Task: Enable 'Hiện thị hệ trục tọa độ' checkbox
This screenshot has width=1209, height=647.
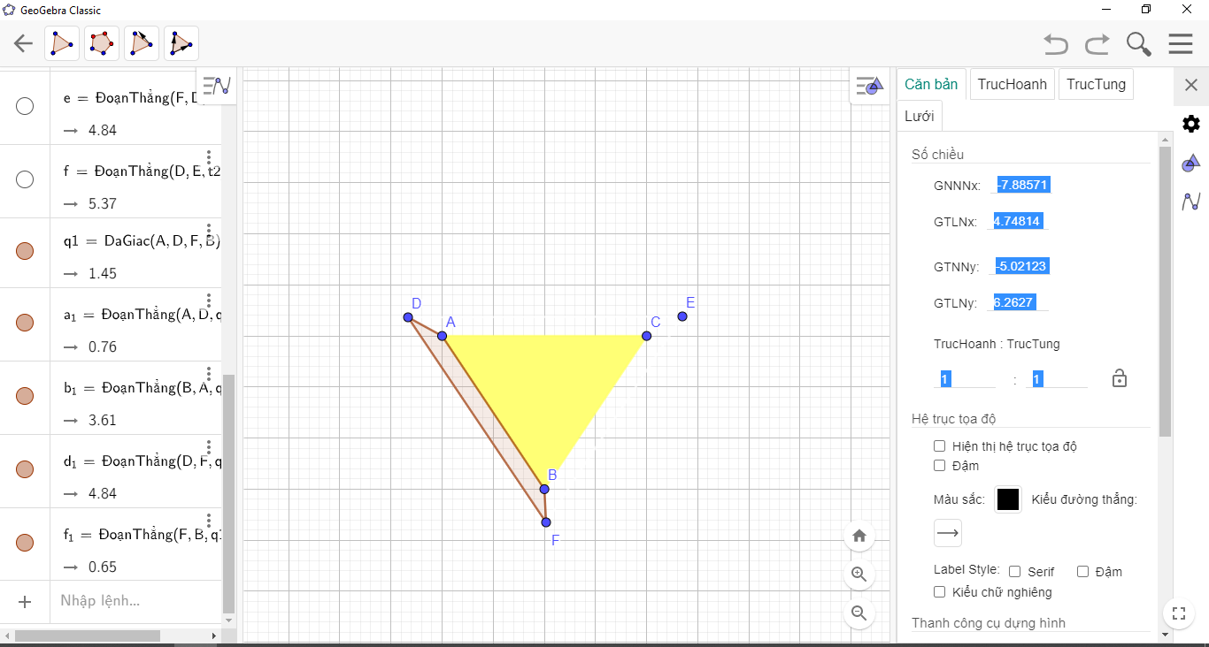Action: click(x=940, y=446)
